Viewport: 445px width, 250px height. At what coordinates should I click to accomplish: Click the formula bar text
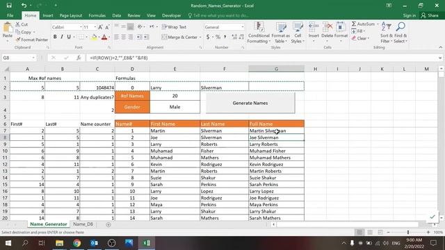point(119,58)
